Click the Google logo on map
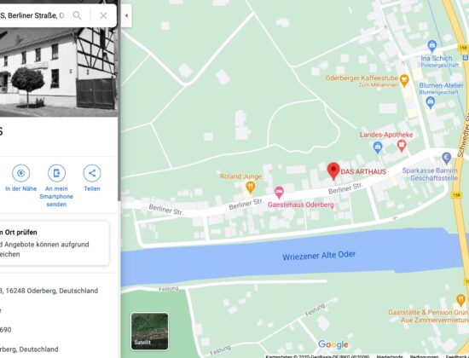469x358 pixels. (x=333, y=344)
